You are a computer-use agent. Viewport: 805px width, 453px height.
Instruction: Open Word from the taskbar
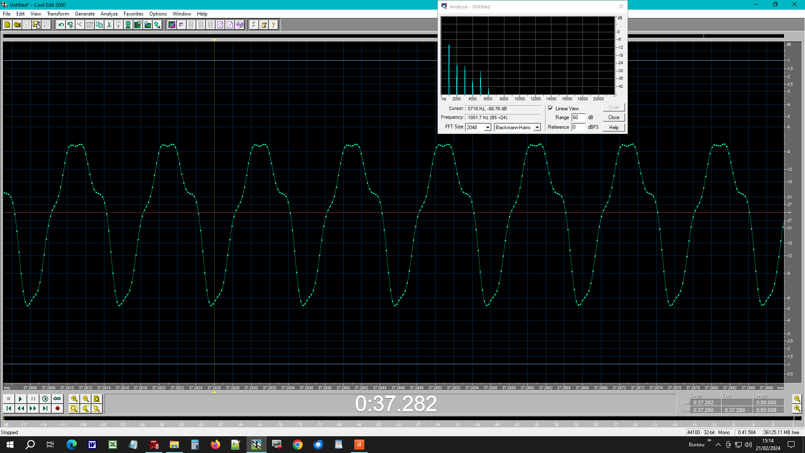tap(92, 445)
